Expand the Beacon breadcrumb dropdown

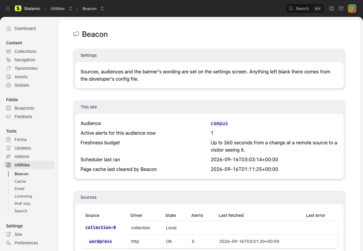coord(102,8)
